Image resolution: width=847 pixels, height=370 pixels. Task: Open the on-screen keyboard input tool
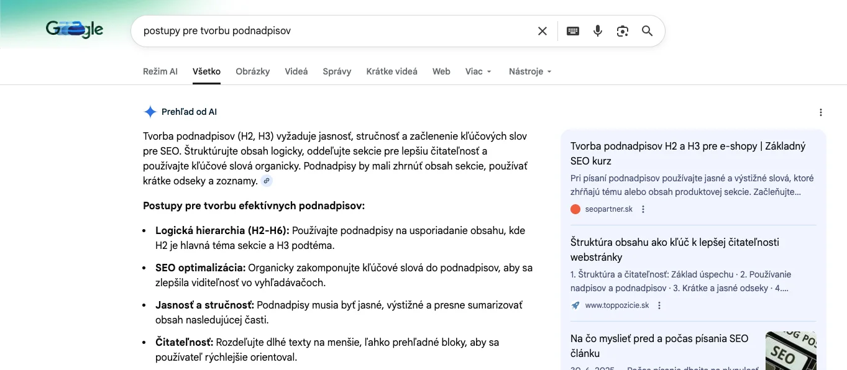tap(573, 31)
